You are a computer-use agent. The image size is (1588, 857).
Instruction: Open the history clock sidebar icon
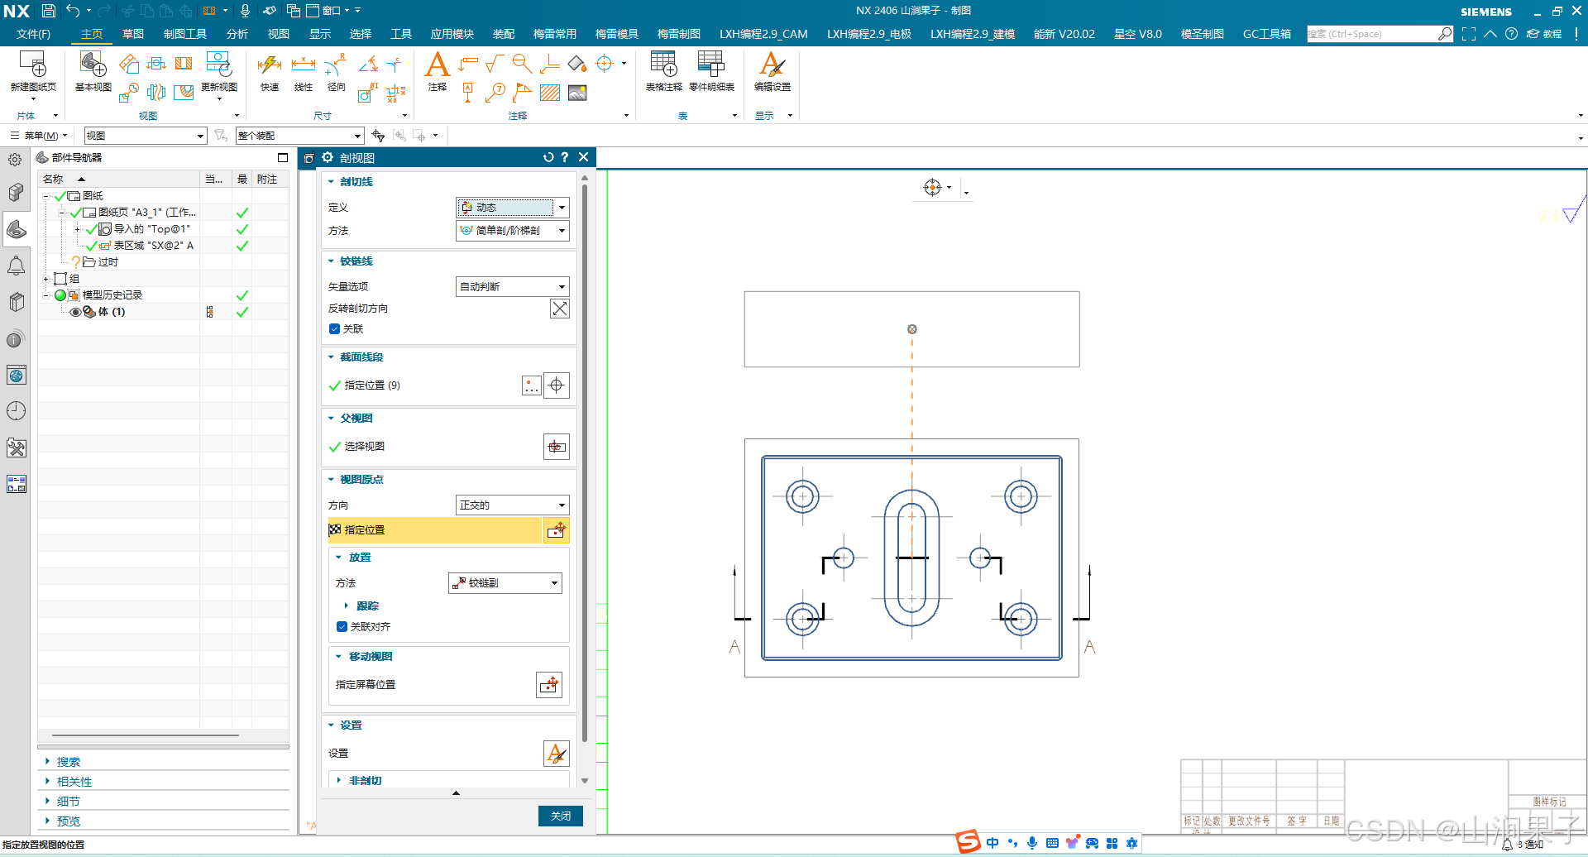(x=16, y=411)
